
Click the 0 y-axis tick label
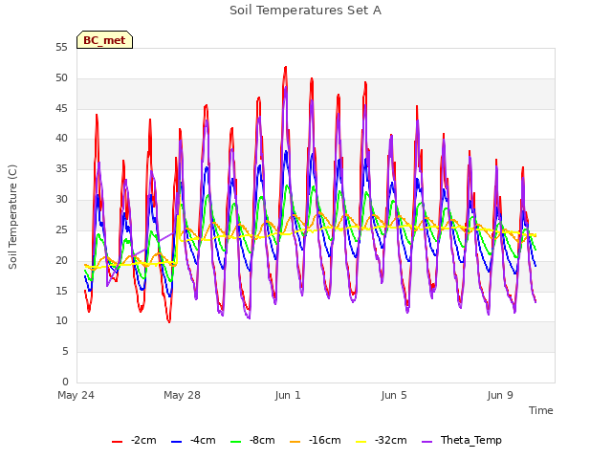pos(65,382)
